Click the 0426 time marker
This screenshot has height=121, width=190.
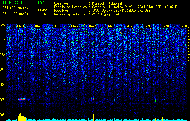(x=111, y=26)
